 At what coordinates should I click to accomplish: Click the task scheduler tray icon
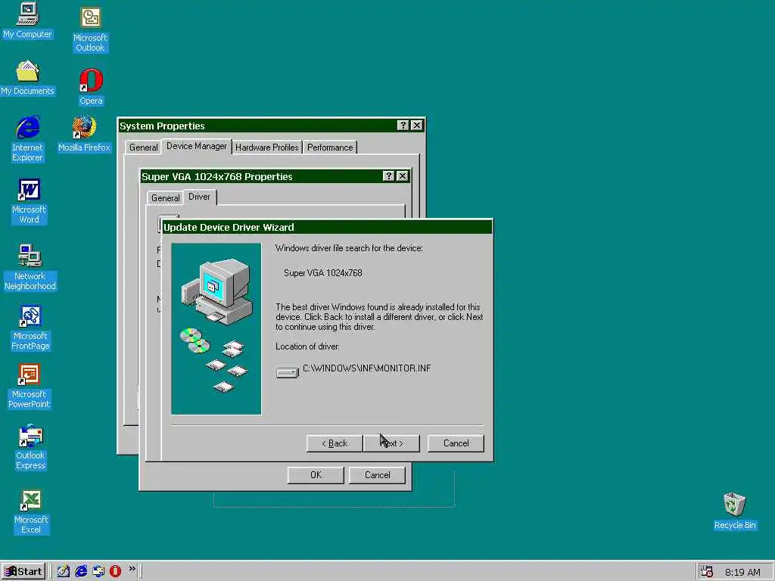pos(707,572)
